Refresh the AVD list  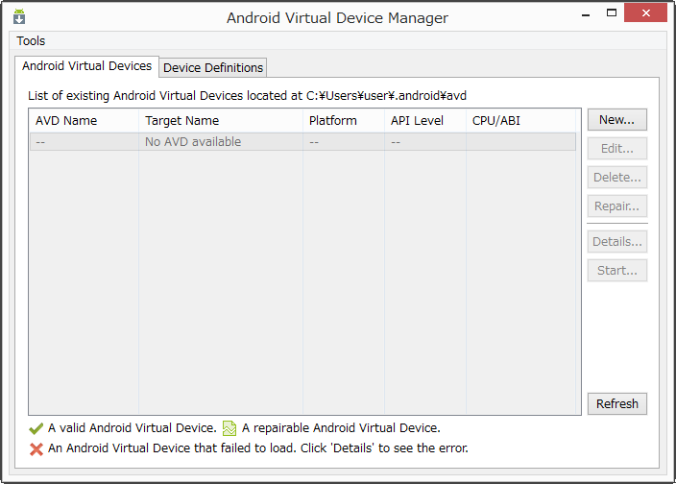pos(616,404)
